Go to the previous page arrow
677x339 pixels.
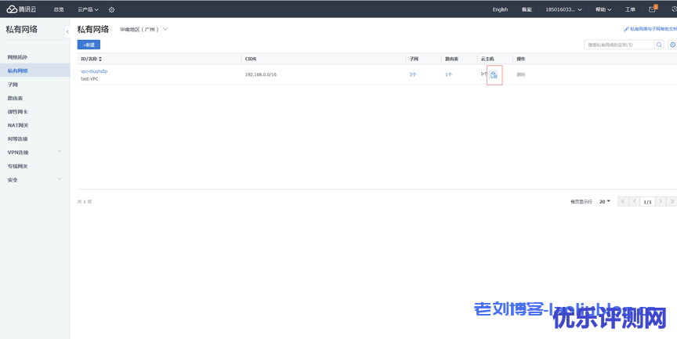(635, 201)
